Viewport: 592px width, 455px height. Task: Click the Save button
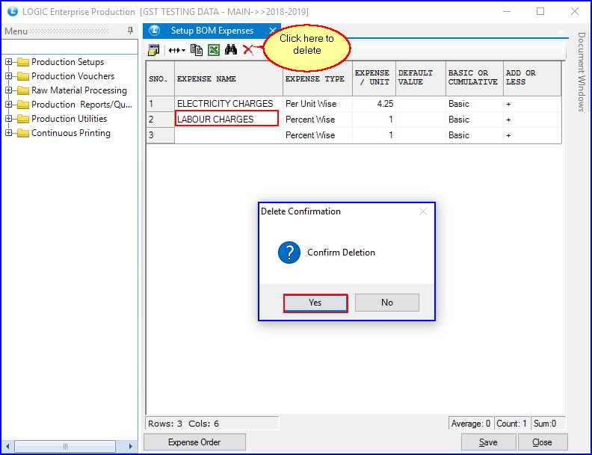click(x=488, y=442)
